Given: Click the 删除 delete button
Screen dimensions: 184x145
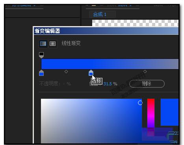Looking at the screenshot, I should tap(147, 84).
